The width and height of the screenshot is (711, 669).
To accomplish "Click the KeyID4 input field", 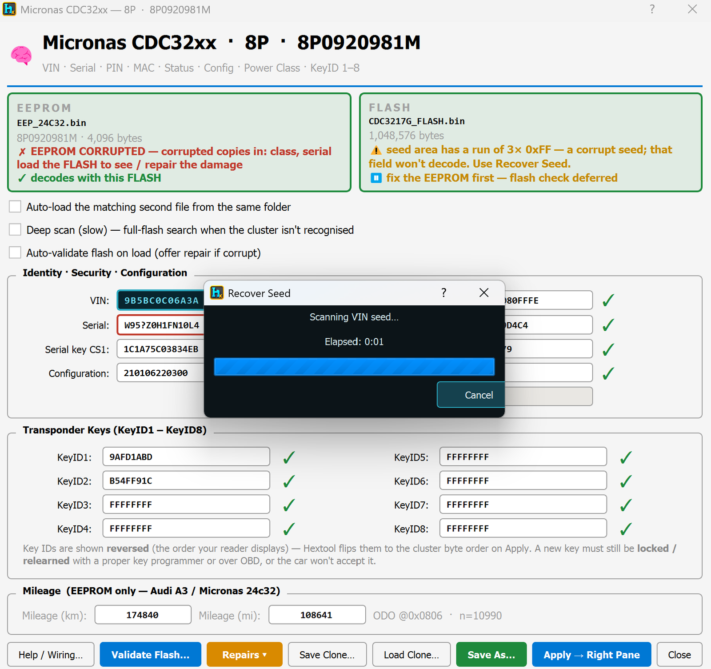I will pos(186,529).
